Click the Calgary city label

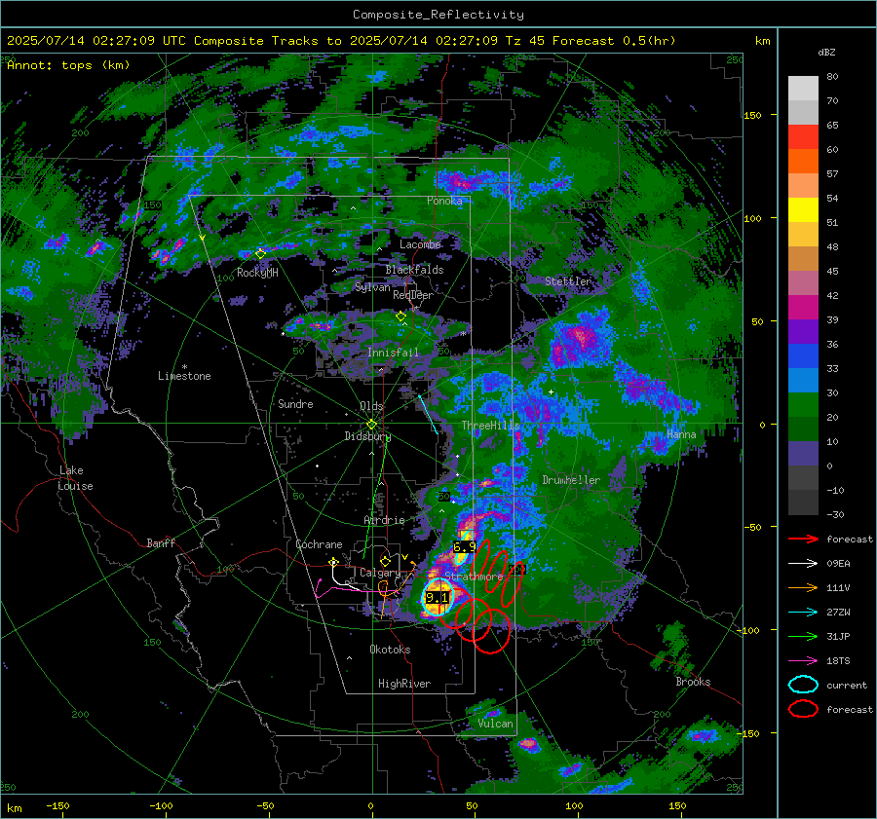pyautogui.click(x=380, y=573)
